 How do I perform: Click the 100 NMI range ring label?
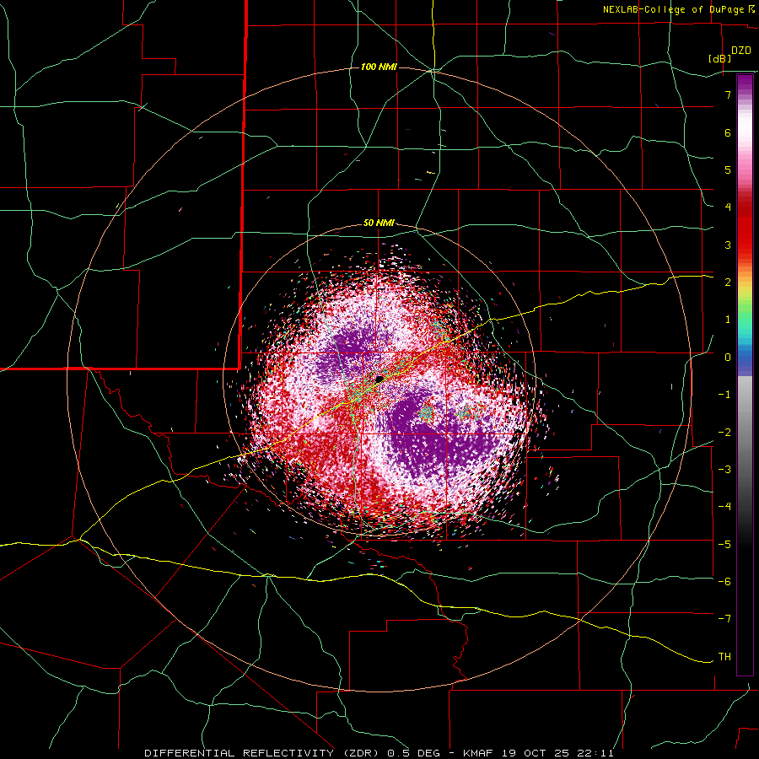(379, 67)
